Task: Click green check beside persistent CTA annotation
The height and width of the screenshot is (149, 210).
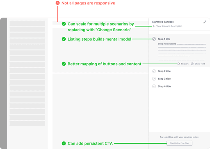Action: tap(64, 143)
